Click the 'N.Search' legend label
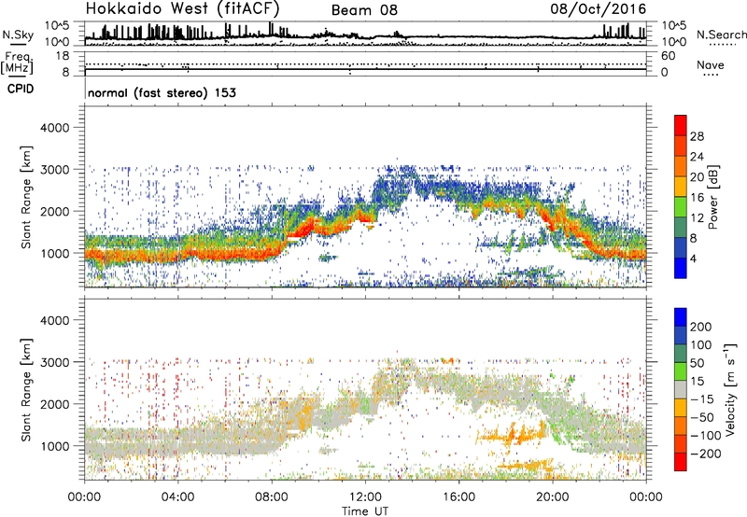 [721, 35]
